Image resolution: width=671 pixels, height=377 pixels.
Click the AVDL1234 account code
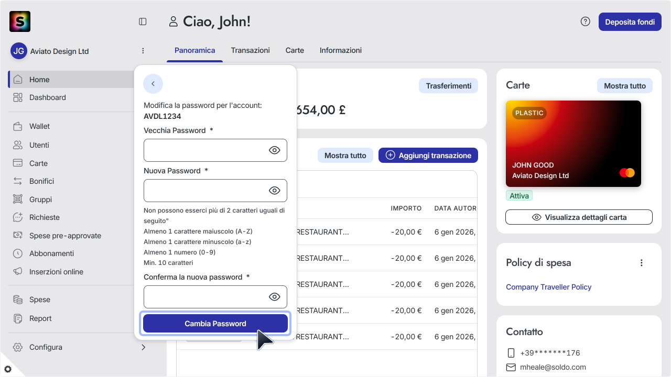click(x=163, y=116)
